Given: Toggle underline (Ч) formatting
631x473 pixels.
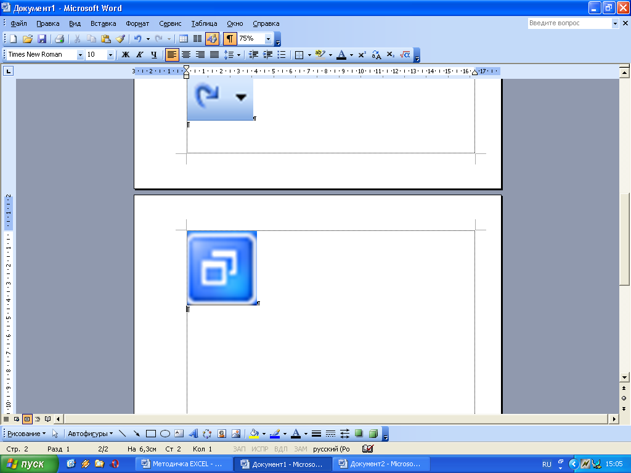Looking at the screenshot, I should [x=153, y=55].
